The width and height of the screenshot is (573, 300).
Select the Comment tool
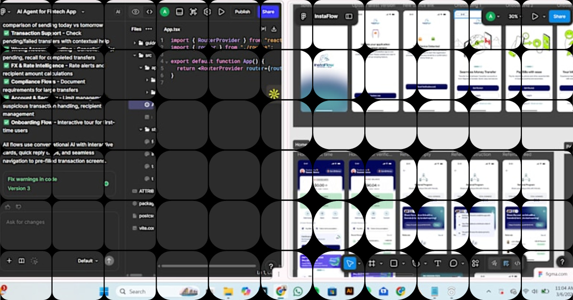coord(453,263)
